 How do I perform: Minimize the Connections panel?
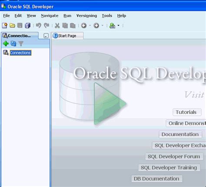46,36
